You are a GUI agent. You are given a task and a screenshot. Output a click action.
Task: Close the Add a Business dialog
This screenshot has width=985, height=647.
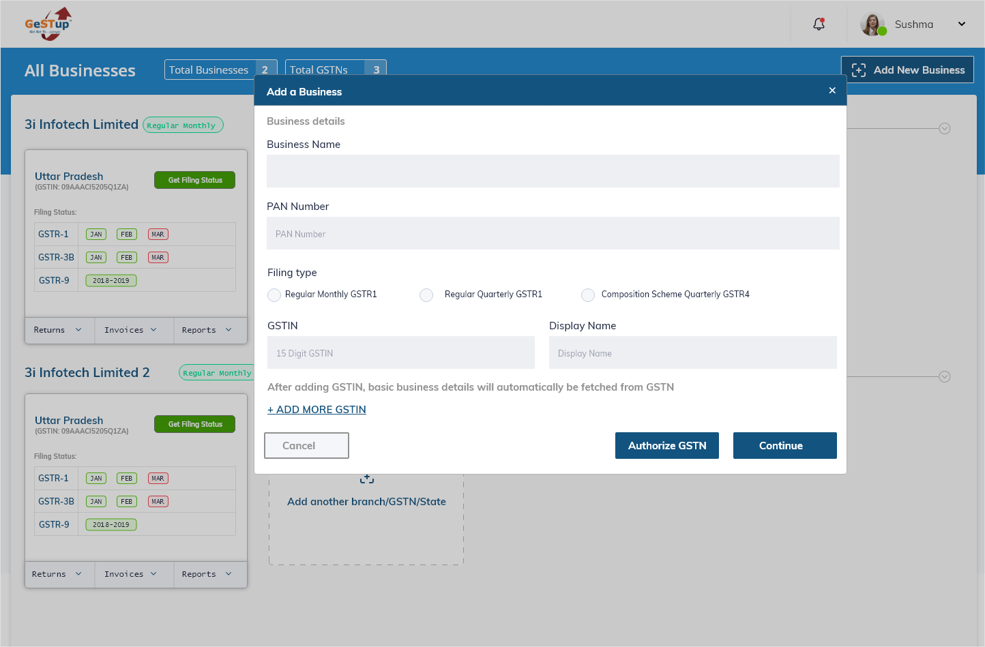point(832,91)
